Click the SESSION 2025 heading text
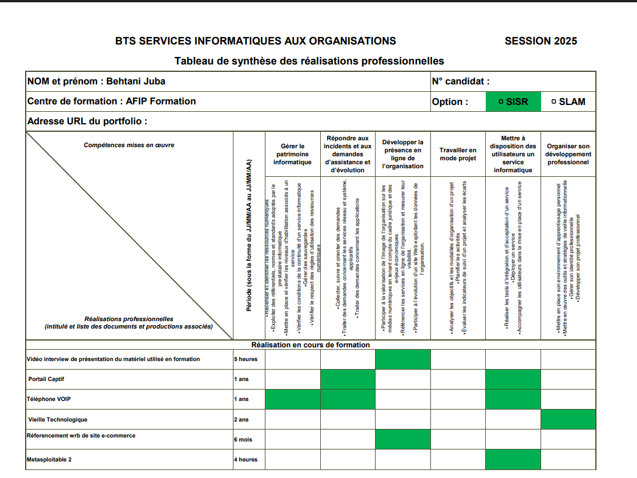637x478 pixels. click(541, 41)
